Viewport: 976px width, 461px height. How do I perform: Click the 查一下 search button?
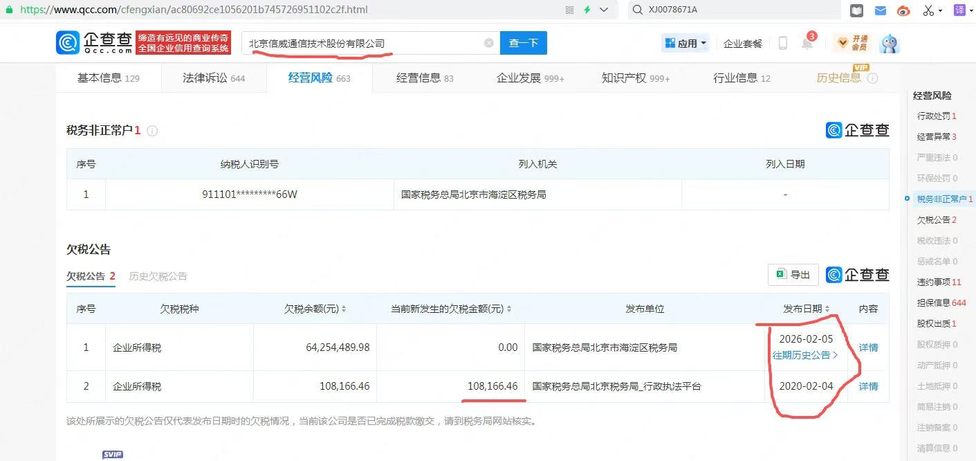524,43
